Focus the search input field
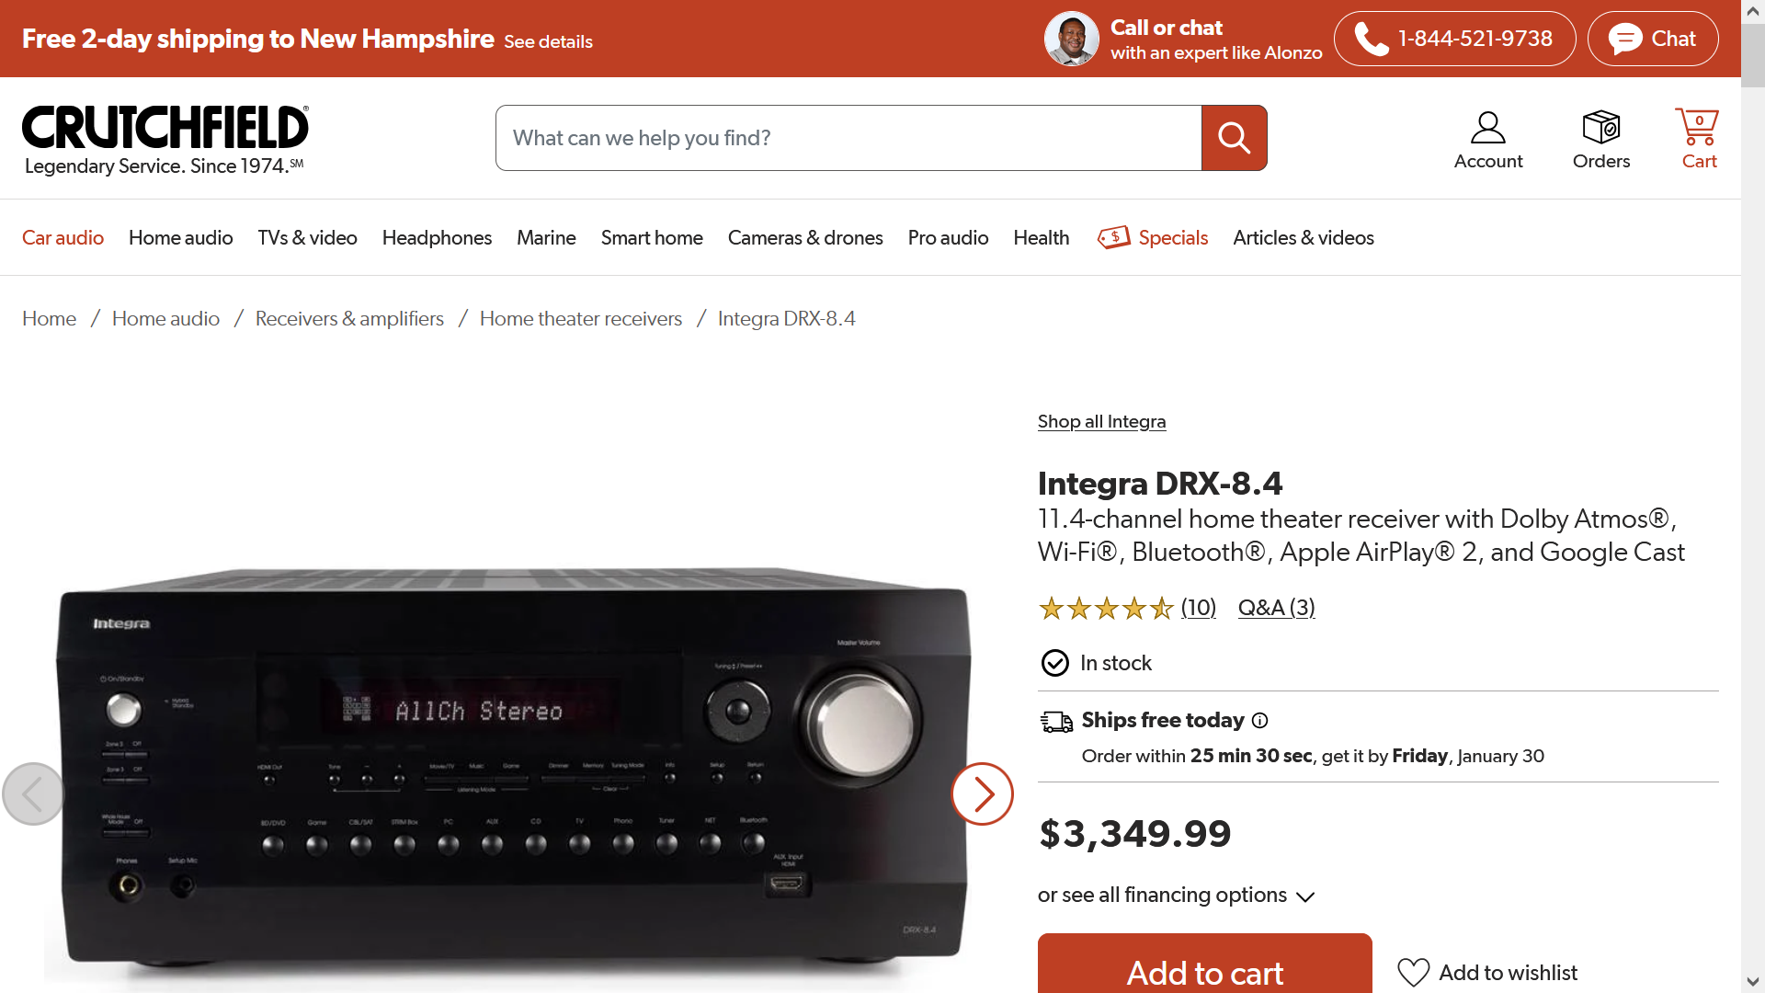 click(x=848, y=138)
